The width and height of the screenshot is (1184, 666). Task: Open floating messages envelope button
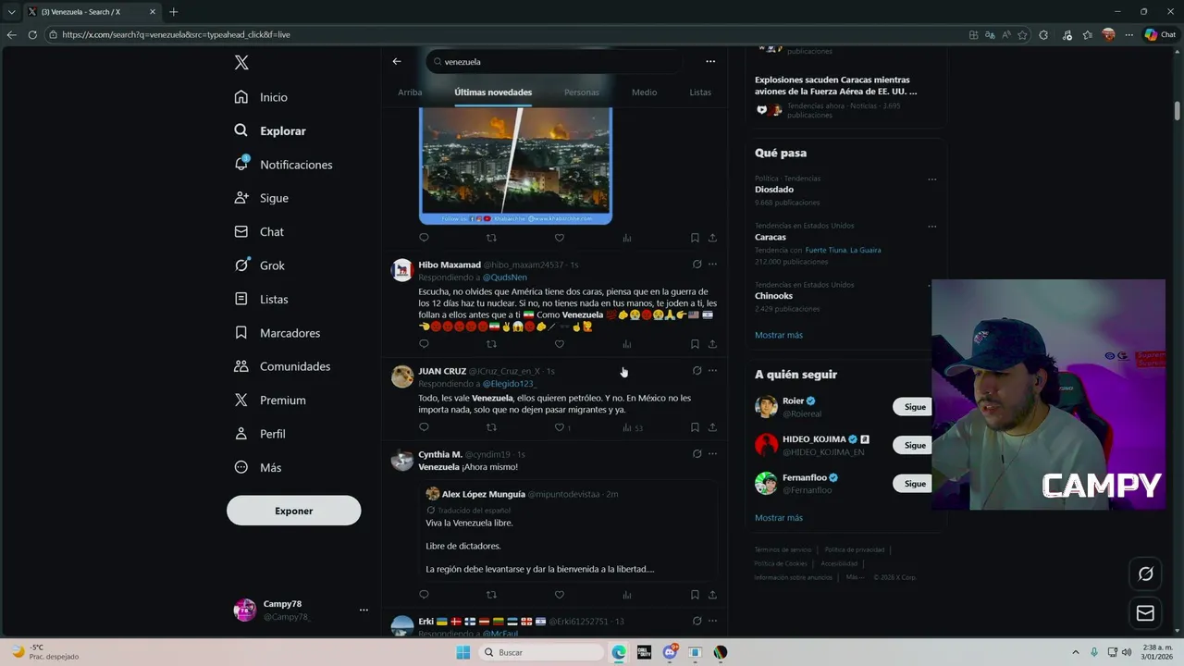(x=1145, y=613)
